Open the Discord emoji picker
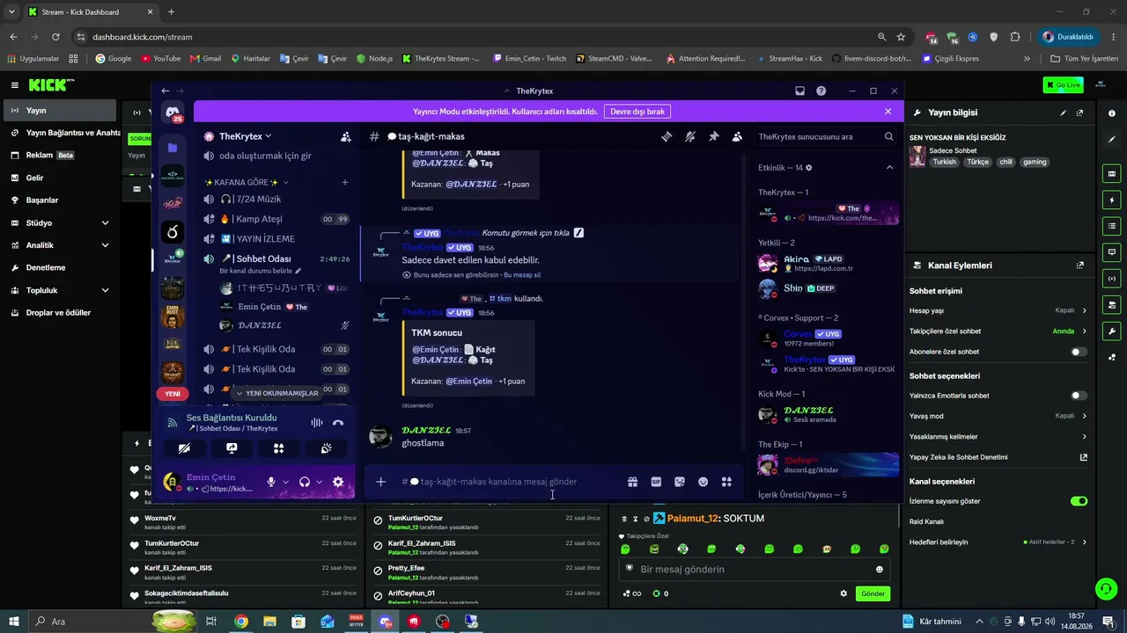1127x633 pixels. (703, 482)
